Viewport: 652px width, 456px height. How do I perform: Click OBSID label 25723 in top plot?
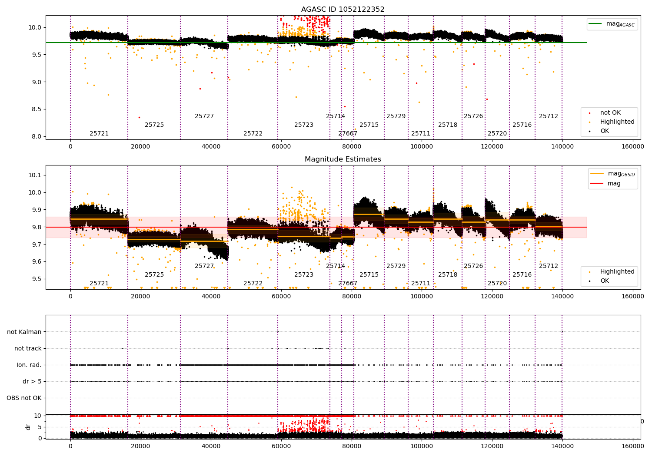pyautogui.click(x=304, y=125)
